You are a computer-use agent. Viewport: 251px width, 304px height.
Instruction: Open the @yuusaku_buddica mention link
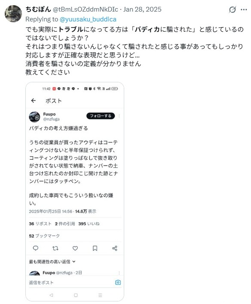tap(88, 19)
